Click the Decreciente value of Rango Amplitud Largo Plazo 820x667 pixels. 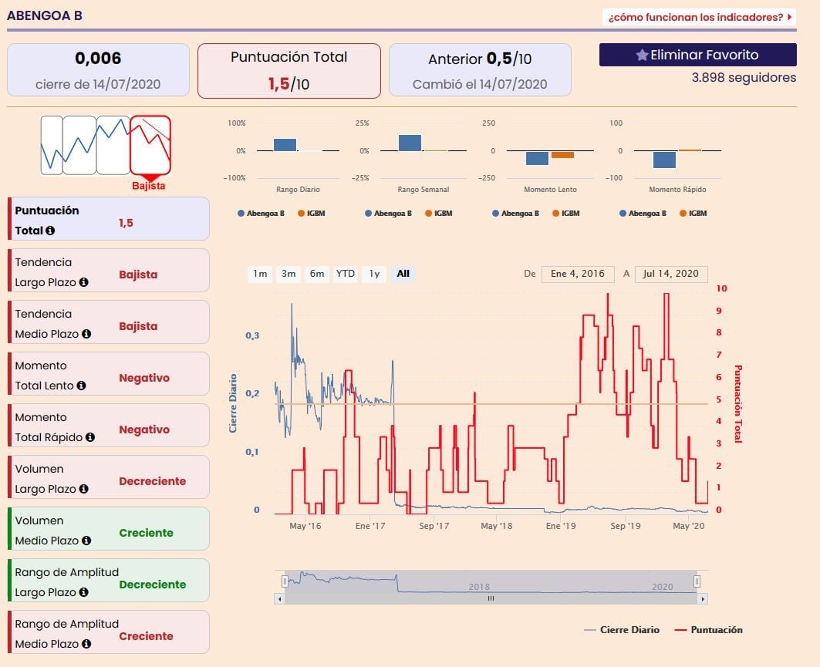click(153, 584)
